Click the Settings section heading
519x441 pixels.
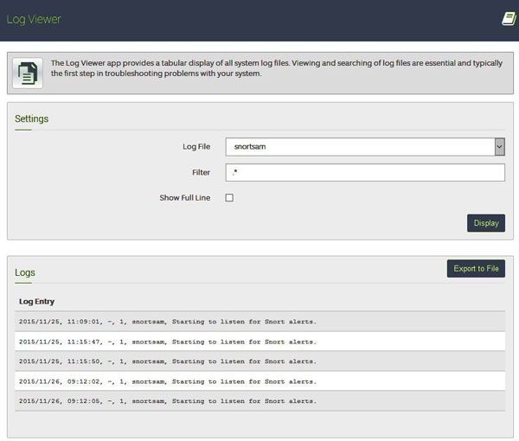coord(31,118)
